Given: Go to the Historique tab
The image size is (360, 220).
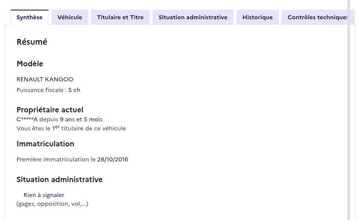Looking at the screenshot, I should (x=257, y=17).
